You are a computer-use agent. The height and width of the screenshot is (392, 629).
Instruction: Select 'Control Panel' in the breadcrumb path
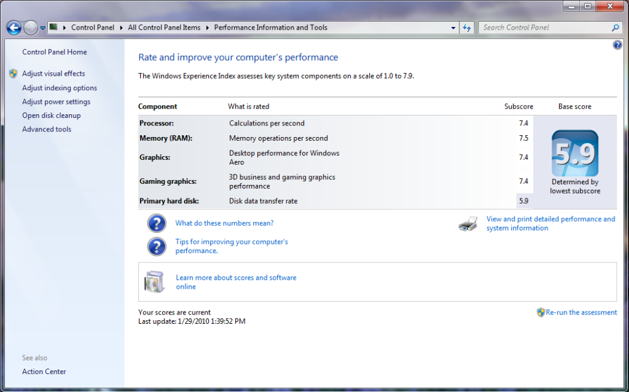(92, 28)
